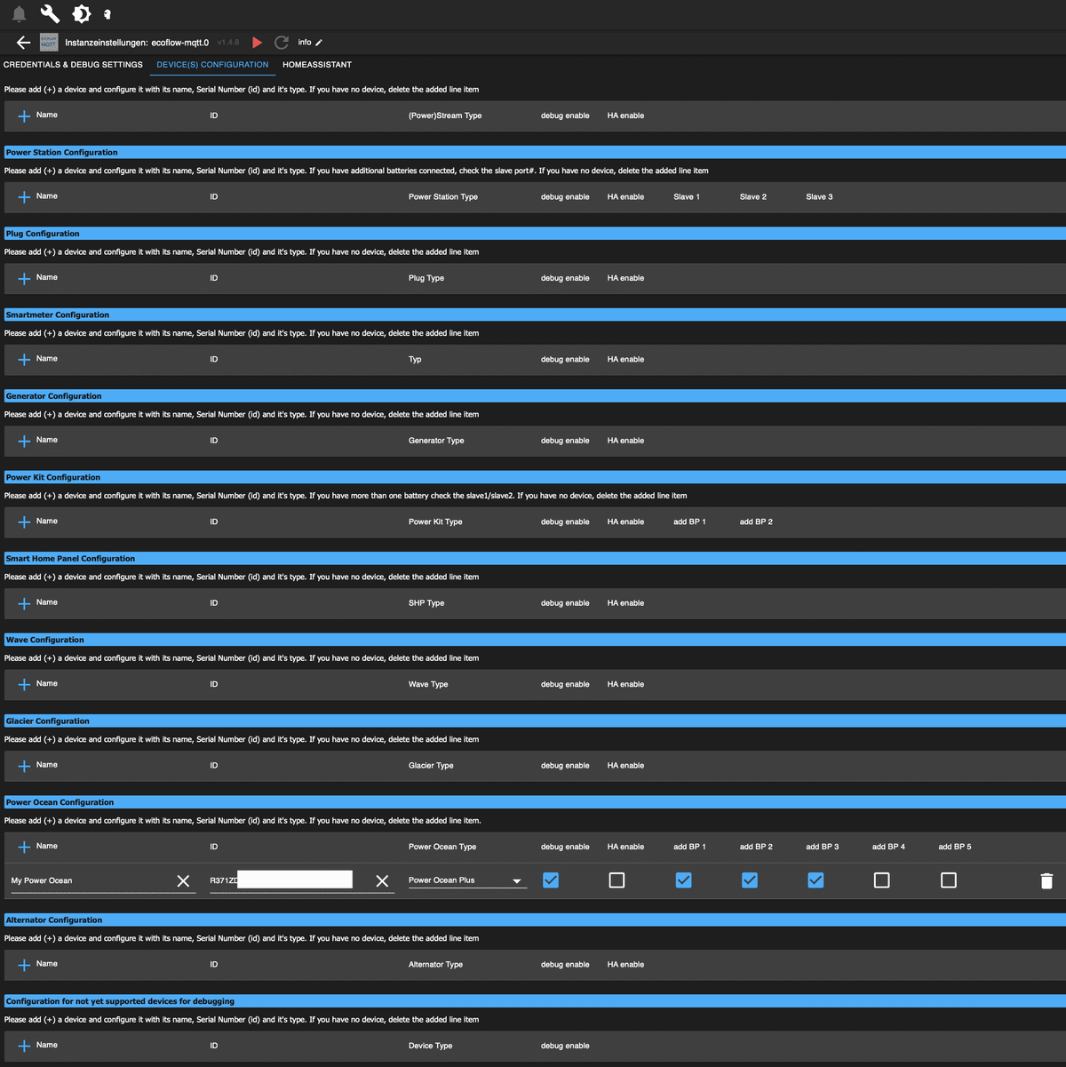Add a Power Ocean device row
The height and width of the screenshot is (1067, 1066).
tap(24, 848)
